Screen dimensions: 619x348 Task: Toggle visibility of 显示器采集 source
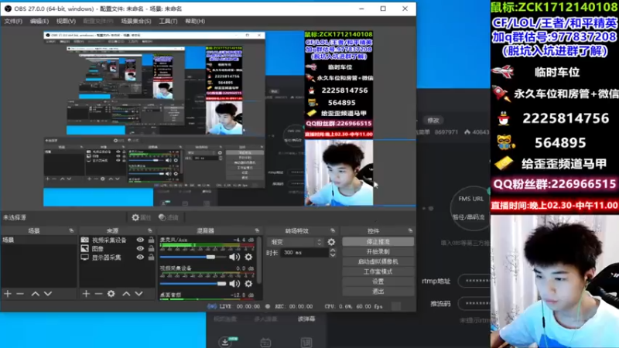click(140, 258)
